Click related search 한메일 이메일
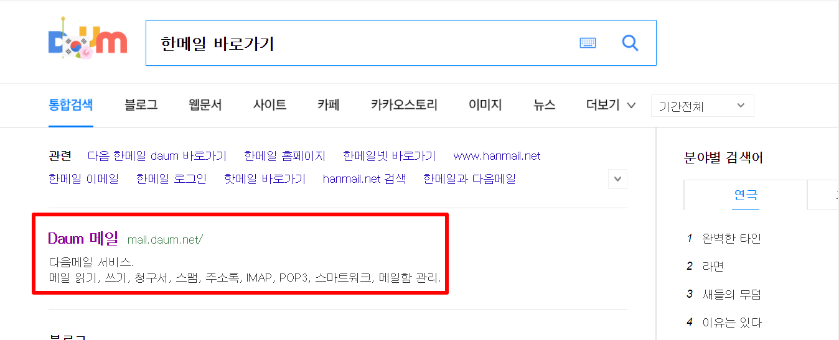 [83, 179]
